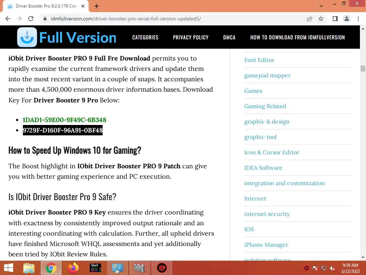Open Driver Booster from the taskbar
The image size is (366, 275).
tap(162, 268)
